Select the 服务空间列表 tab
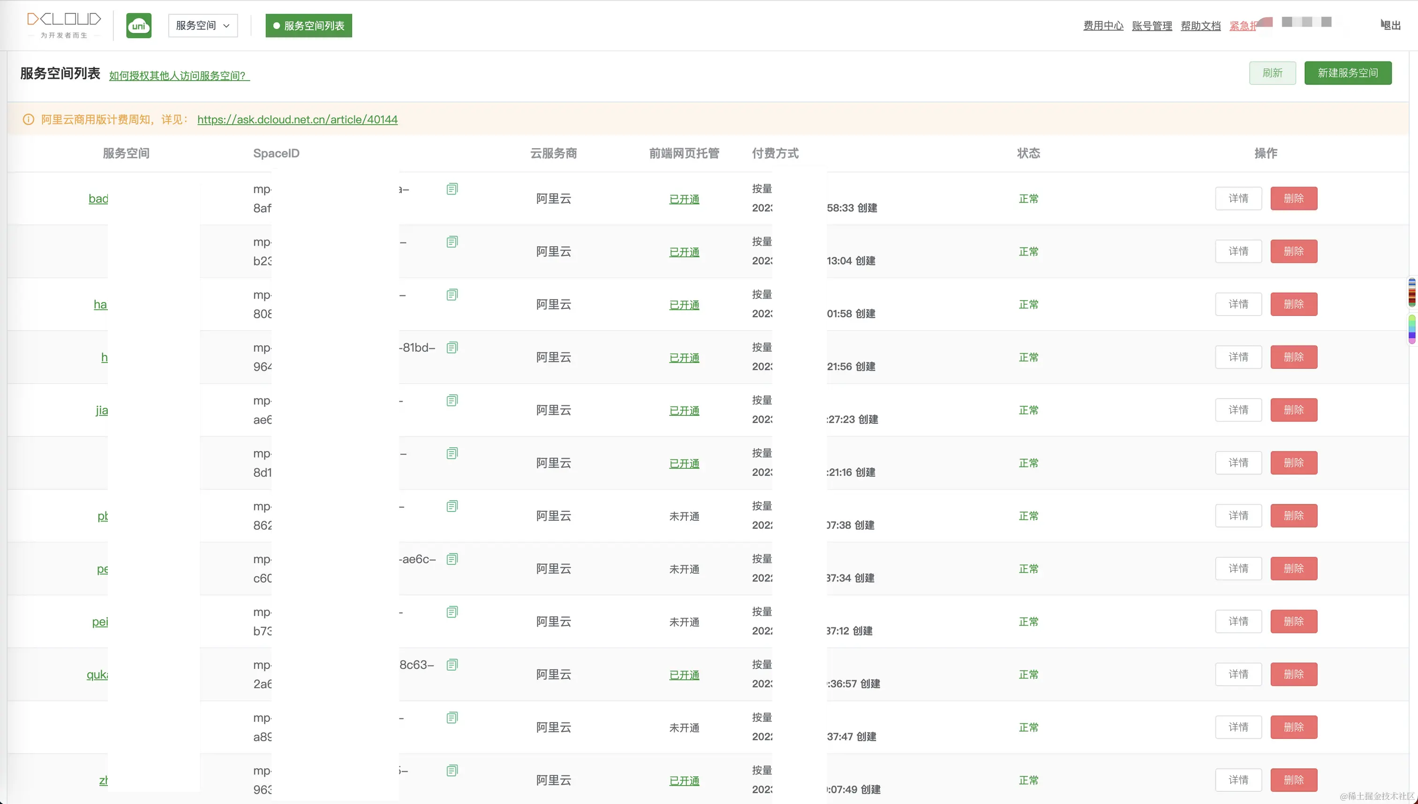Screen dimensions: 1418x804 [x=309, y=26]
